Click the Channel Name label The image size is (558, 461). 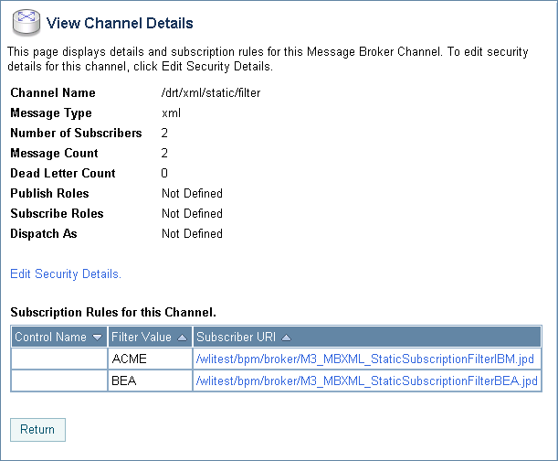point(53,92)
